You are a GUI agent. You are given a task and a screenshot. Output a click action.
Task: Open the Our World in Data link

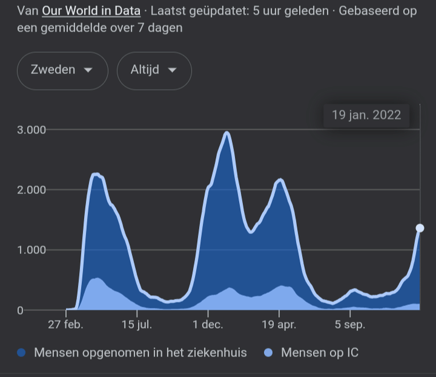point(91,10)
